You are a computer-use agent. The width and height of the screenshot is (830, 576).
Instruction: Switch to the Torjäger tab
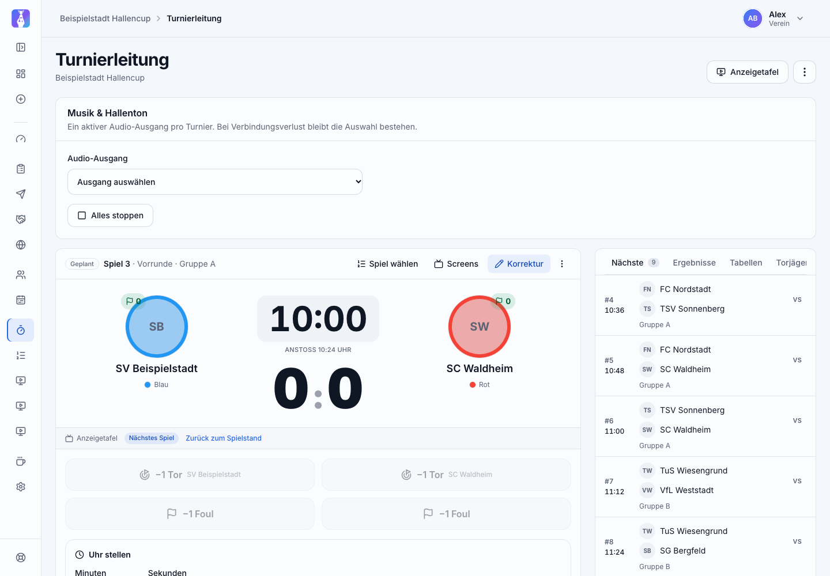pyautogui.click(x=791, y=263)
